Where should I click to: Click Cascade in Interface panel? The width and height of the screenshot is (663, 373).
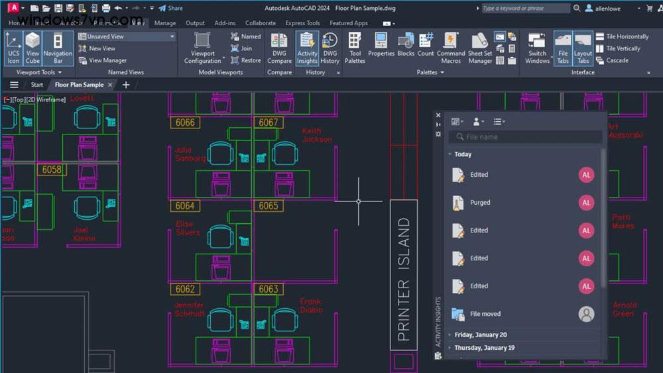(612, 60)
